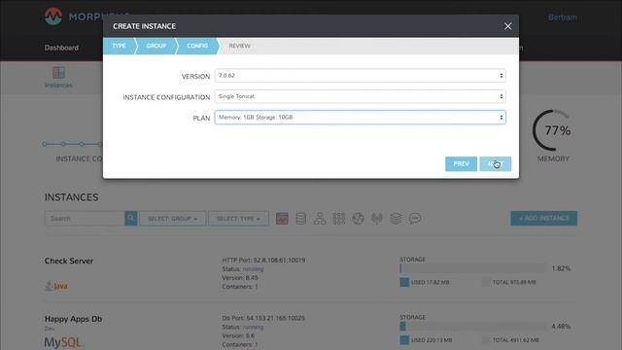Image resolution: width=622 pixels, height=350 pixels.
Task: Open the Select Type dropdown
Action: pyautogui.click(x=238, y=219)
